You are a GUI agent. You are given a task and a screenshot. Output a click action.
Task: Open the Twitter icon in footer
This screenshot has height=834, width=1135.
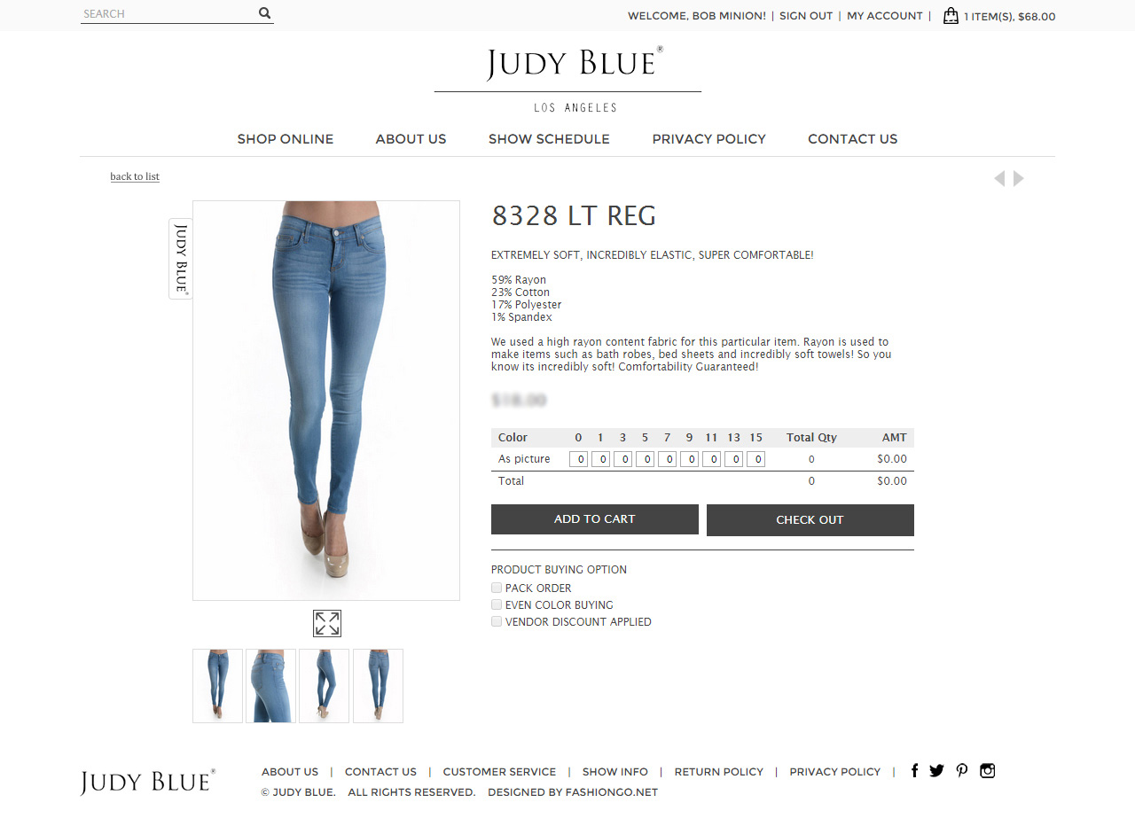pyautogui.click(x=936, y=770)
